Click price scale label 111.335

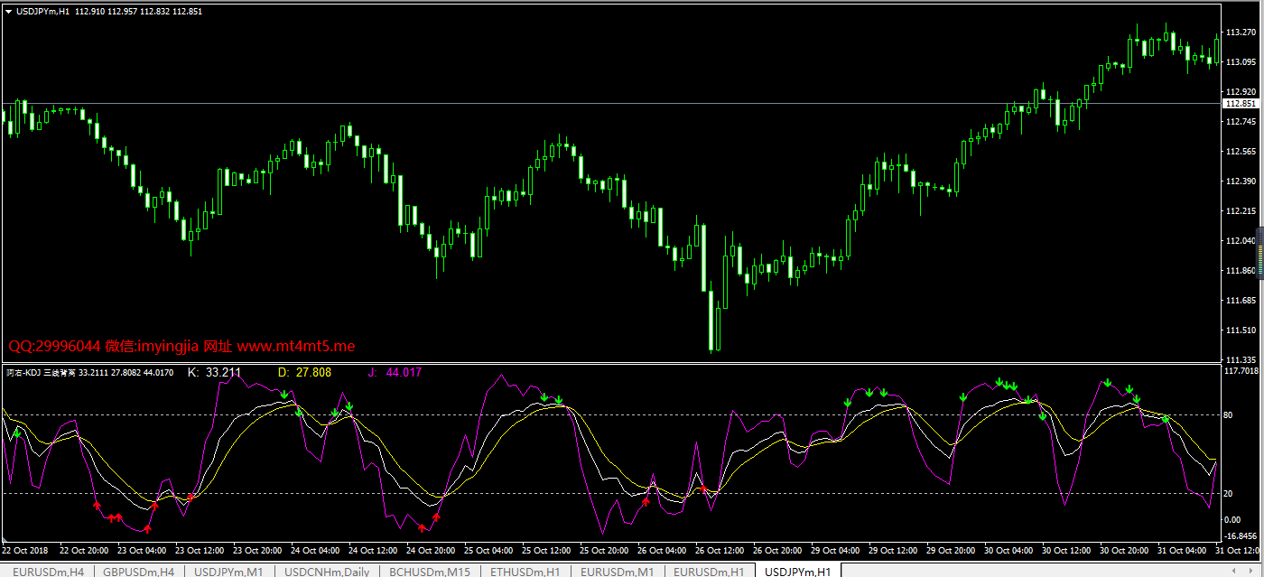point(1241,359)
